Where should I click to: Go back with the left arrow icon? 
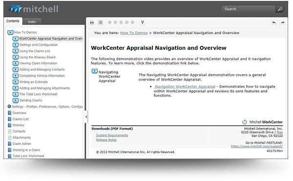coord(274,22)
